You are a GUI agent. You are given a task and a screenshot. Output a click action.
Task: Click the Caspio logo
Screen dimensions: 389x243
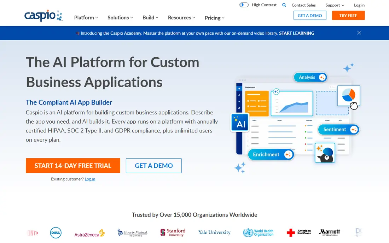click(43, 16)
